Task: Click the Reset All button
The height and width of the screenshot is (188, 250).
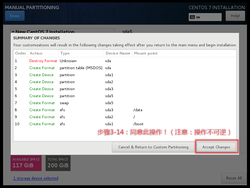Action: tap(234, 178)
